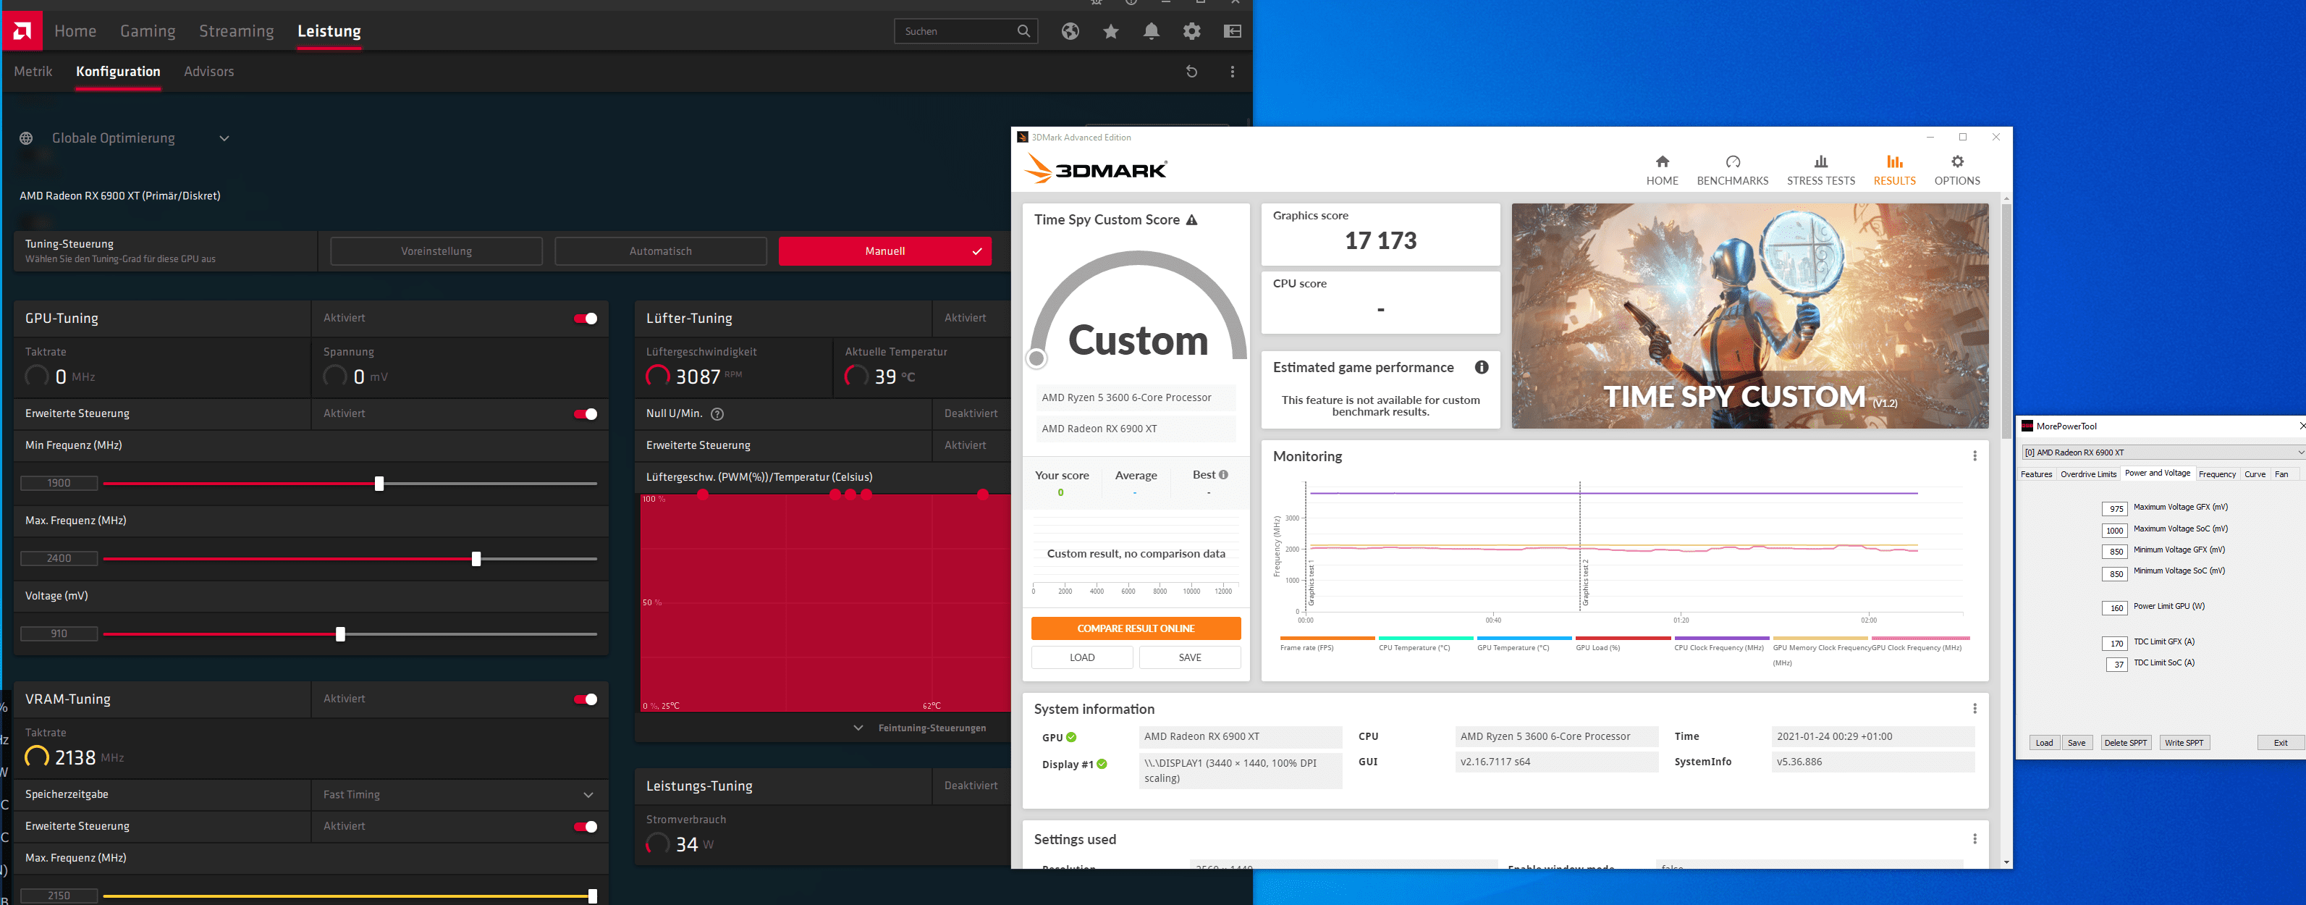Click the AMD logo icon
The height and width of the screenshot is (905, 2306).
point(22,30)
